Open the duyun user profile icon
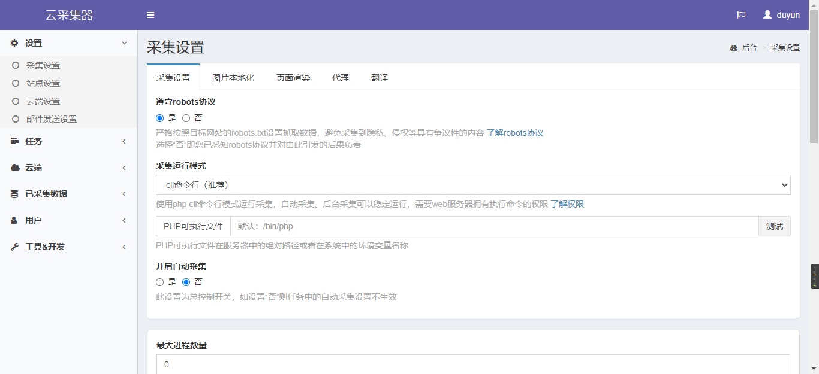The width and height of the screenshot is (819, 374). click(767, 15)
